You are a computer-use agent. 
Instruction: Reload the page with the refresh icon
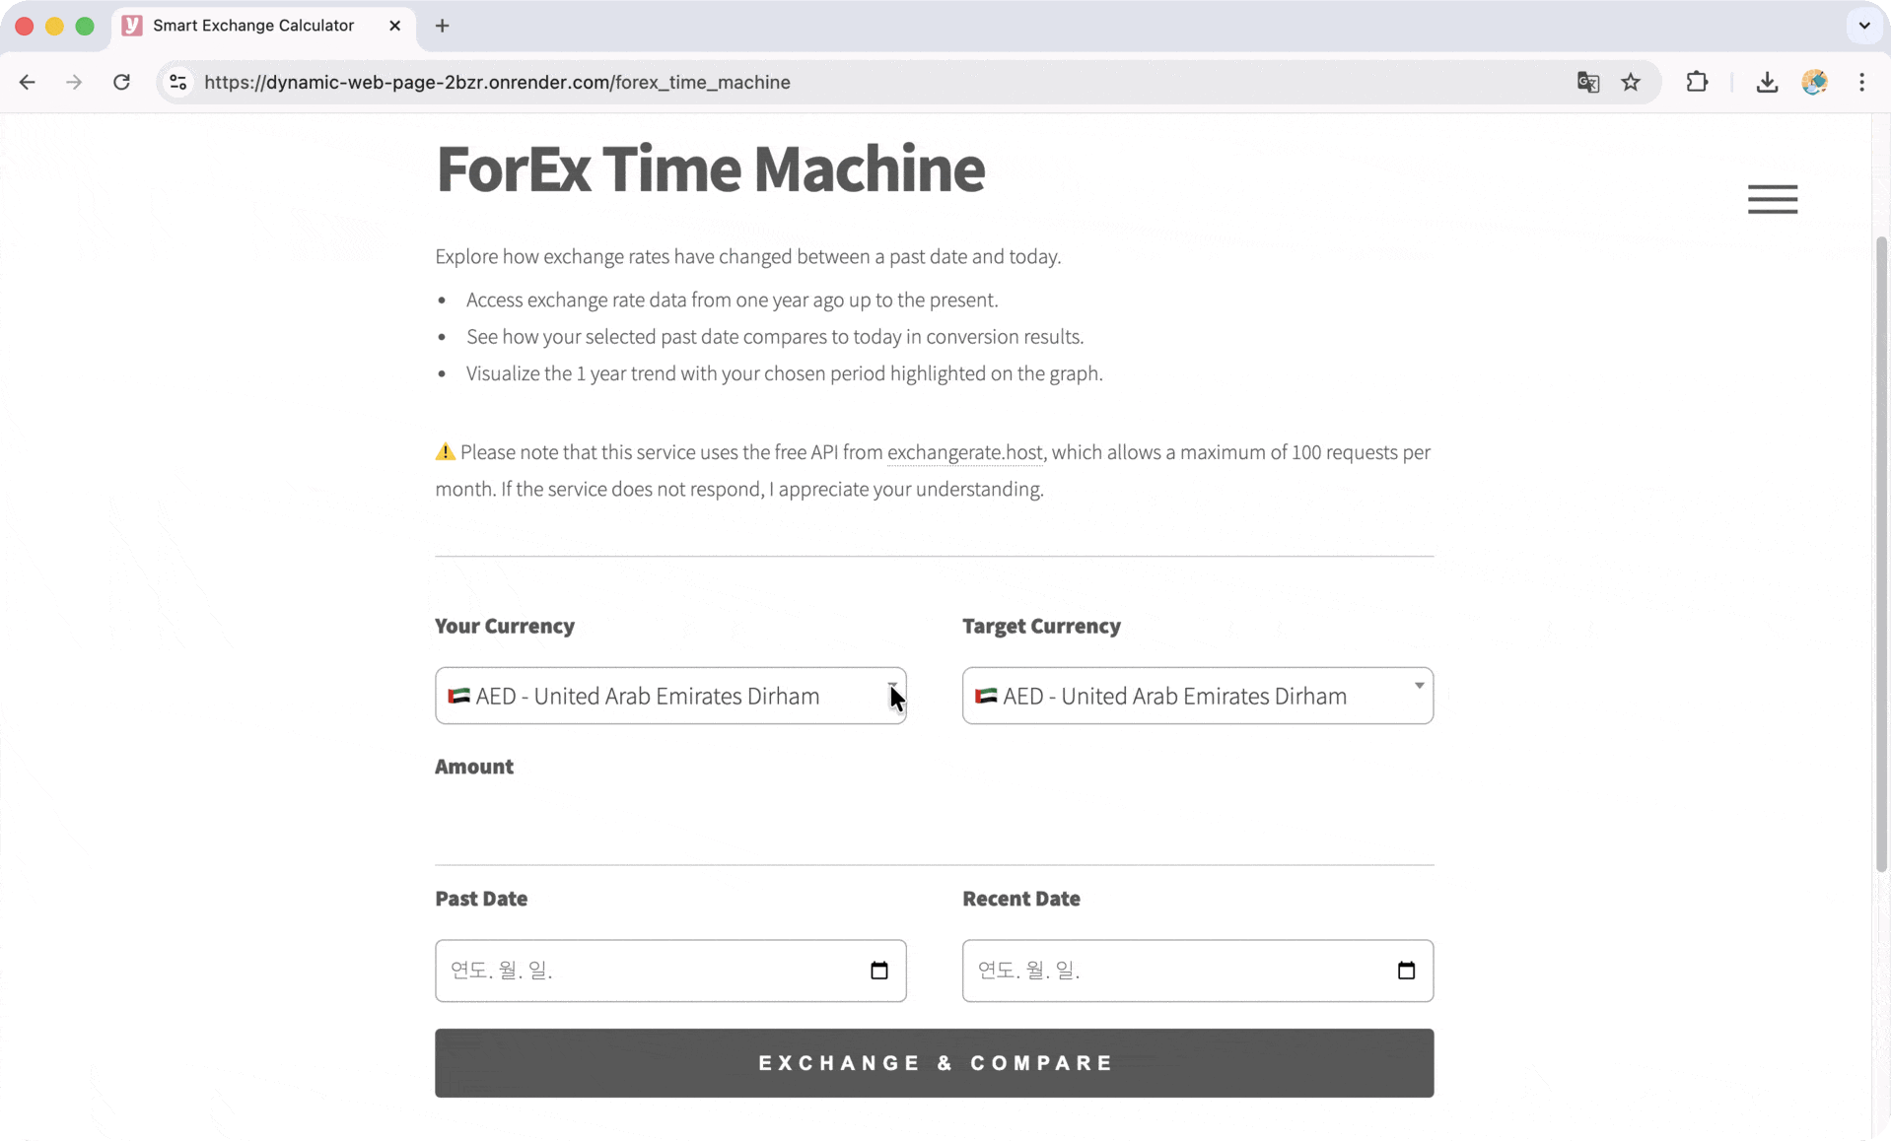(121, 82)
